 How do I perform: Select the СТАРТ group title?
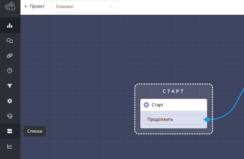(x=173, y=91)
